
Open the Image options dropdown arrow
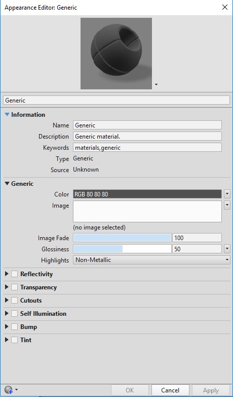pyautogui.click(x=227, y=205)
